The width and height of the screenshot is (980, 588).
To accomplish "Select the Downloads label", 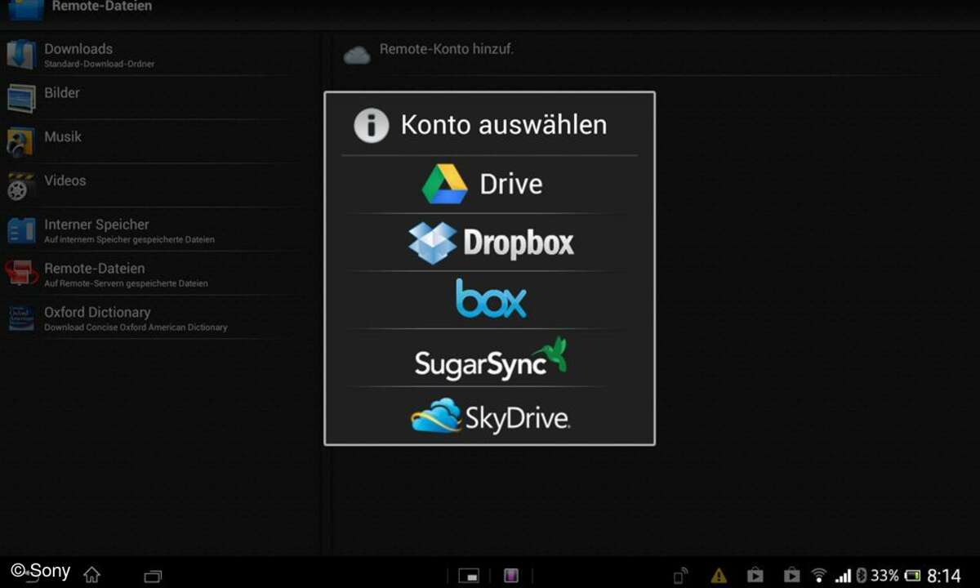I will (x=78, y=49).
